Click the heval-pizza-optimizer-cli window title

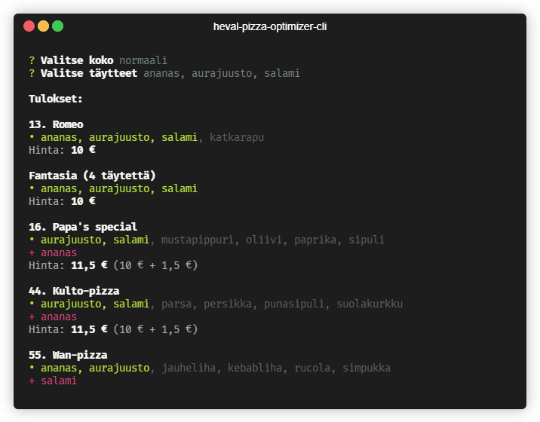(270, 26)
